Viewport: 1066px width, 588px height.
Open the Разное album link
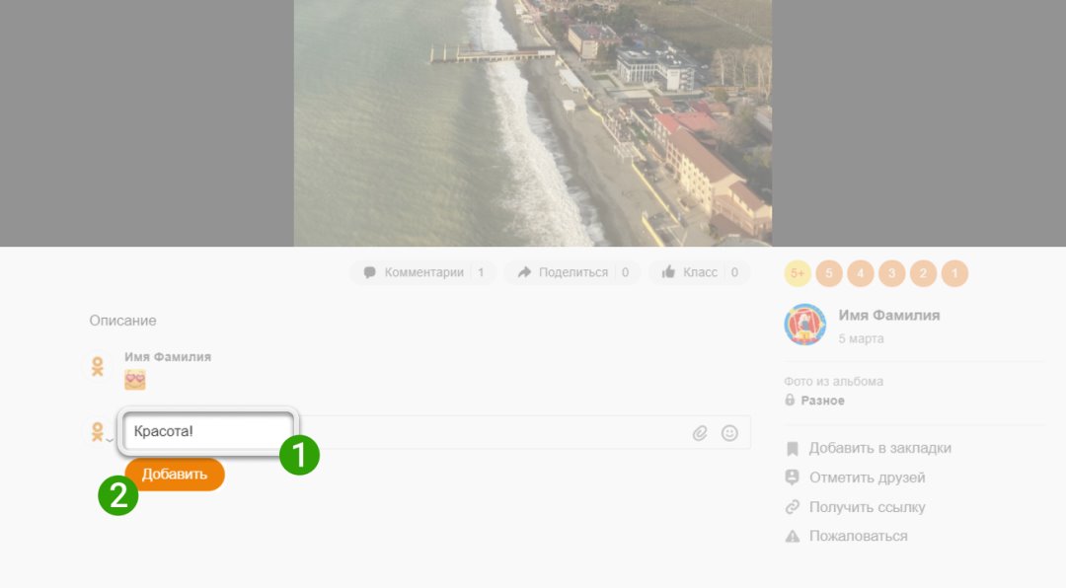coord(822,401)
